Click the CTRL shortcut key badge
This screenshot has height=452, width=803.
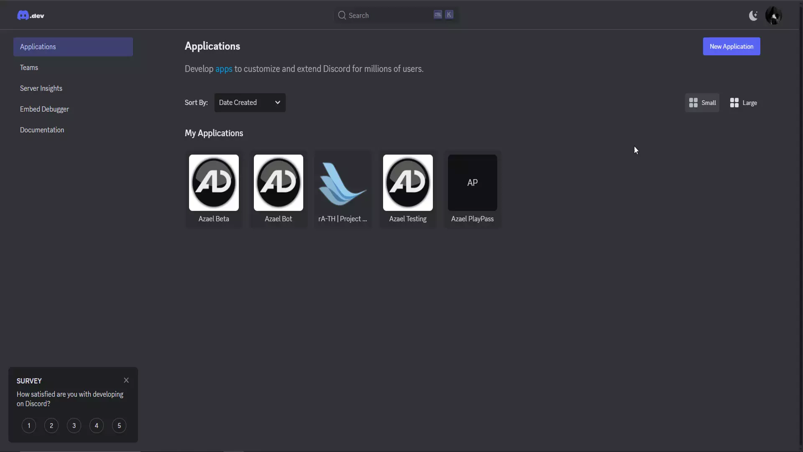point(438,15)
